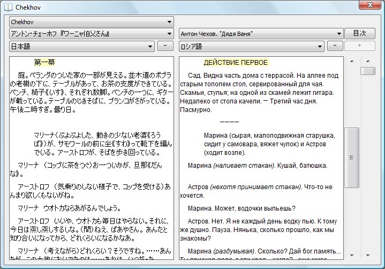Close the Chekhov window
This screenshot has height=269, width=385.
[370, 5]
